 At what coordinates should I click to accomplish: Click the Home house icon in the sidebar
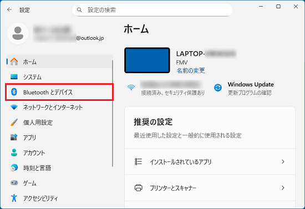point(14,62)
